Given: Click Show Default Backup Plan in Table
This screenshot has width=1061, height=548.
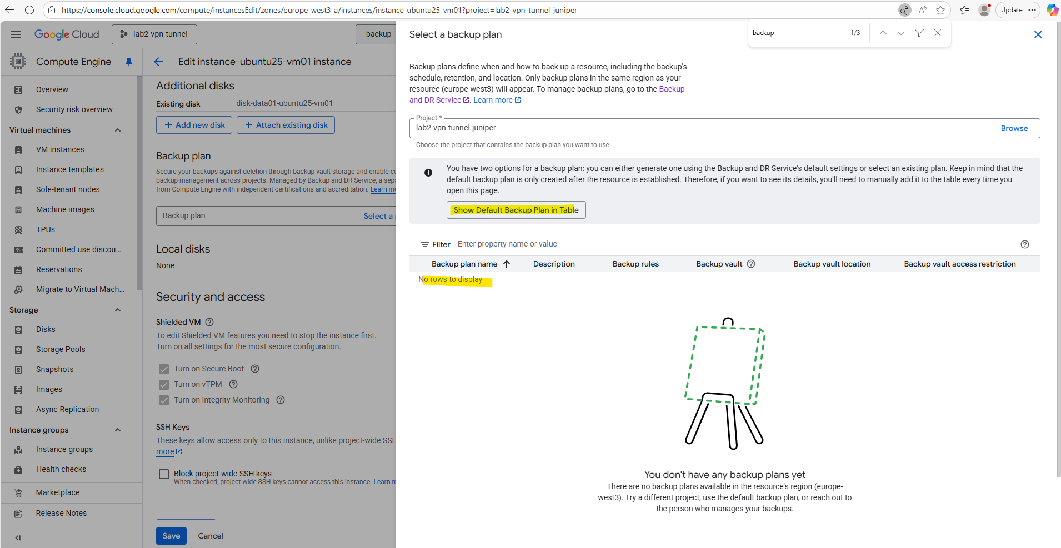Looking at the screenshot, I should pyautogui.click(x=516, y=210).
